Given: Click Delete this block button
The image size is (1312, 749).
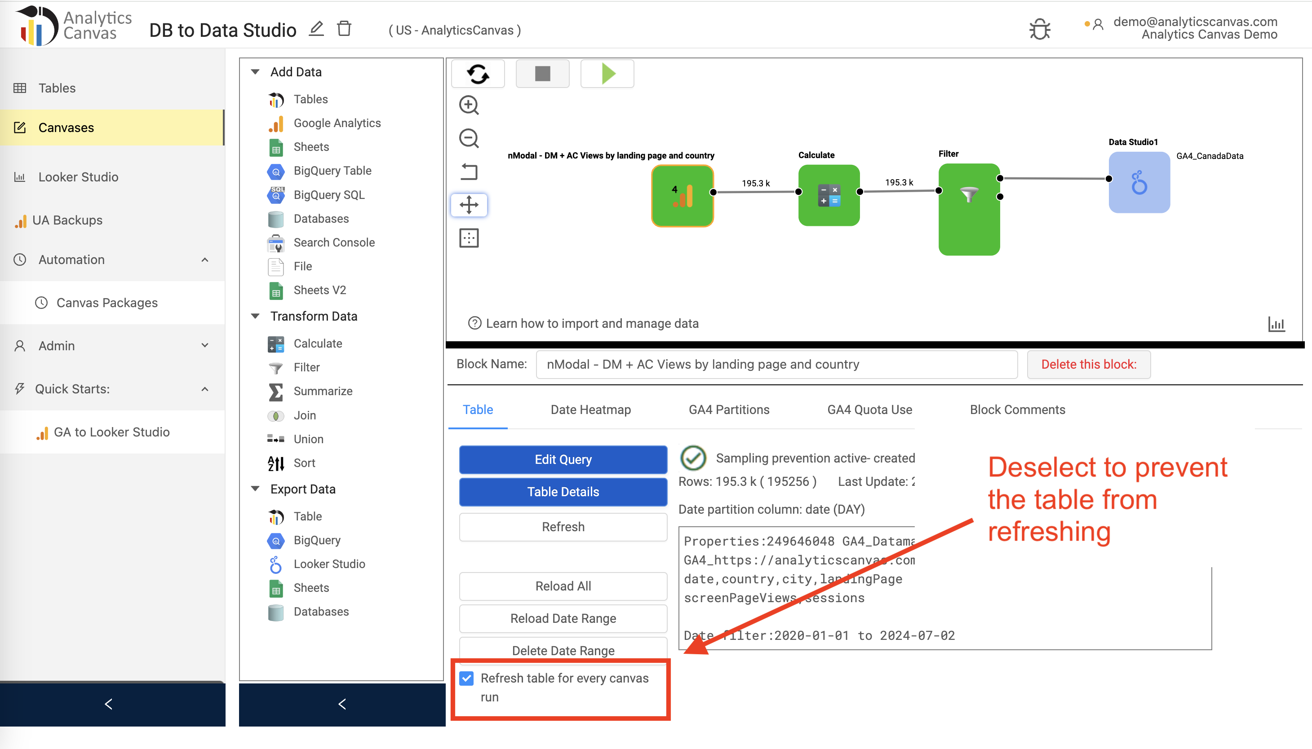Looking at the screenshot, I should click(x=1089, y=364).
